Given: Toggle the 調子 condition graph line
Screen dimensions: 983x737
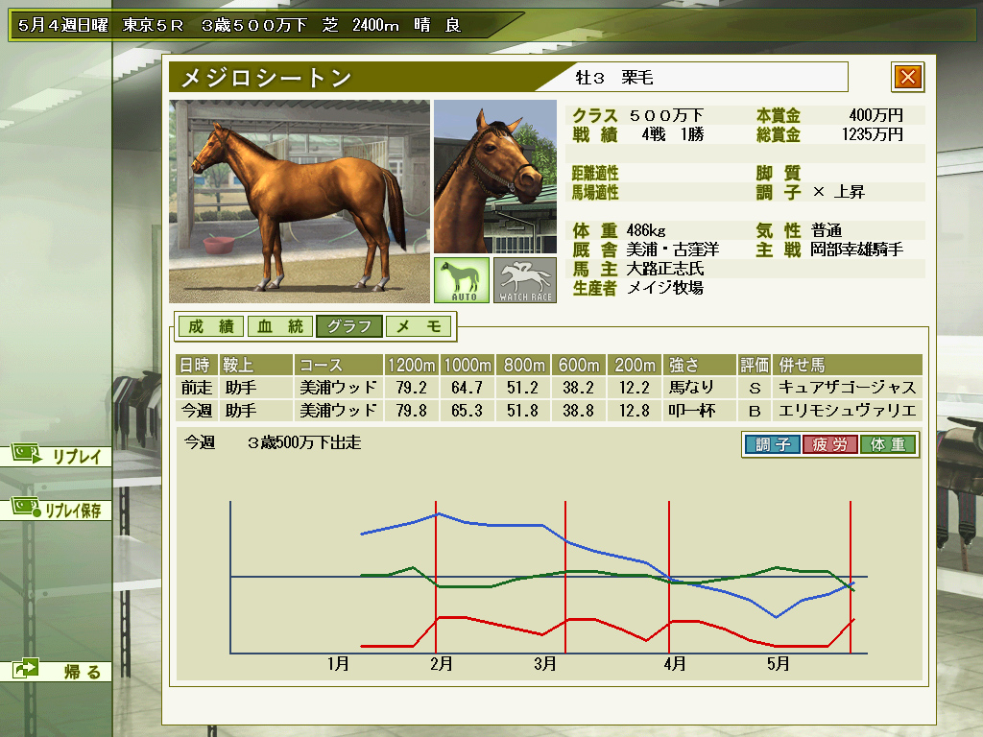Looking at the screenshot, I should (x=772, y=444).
